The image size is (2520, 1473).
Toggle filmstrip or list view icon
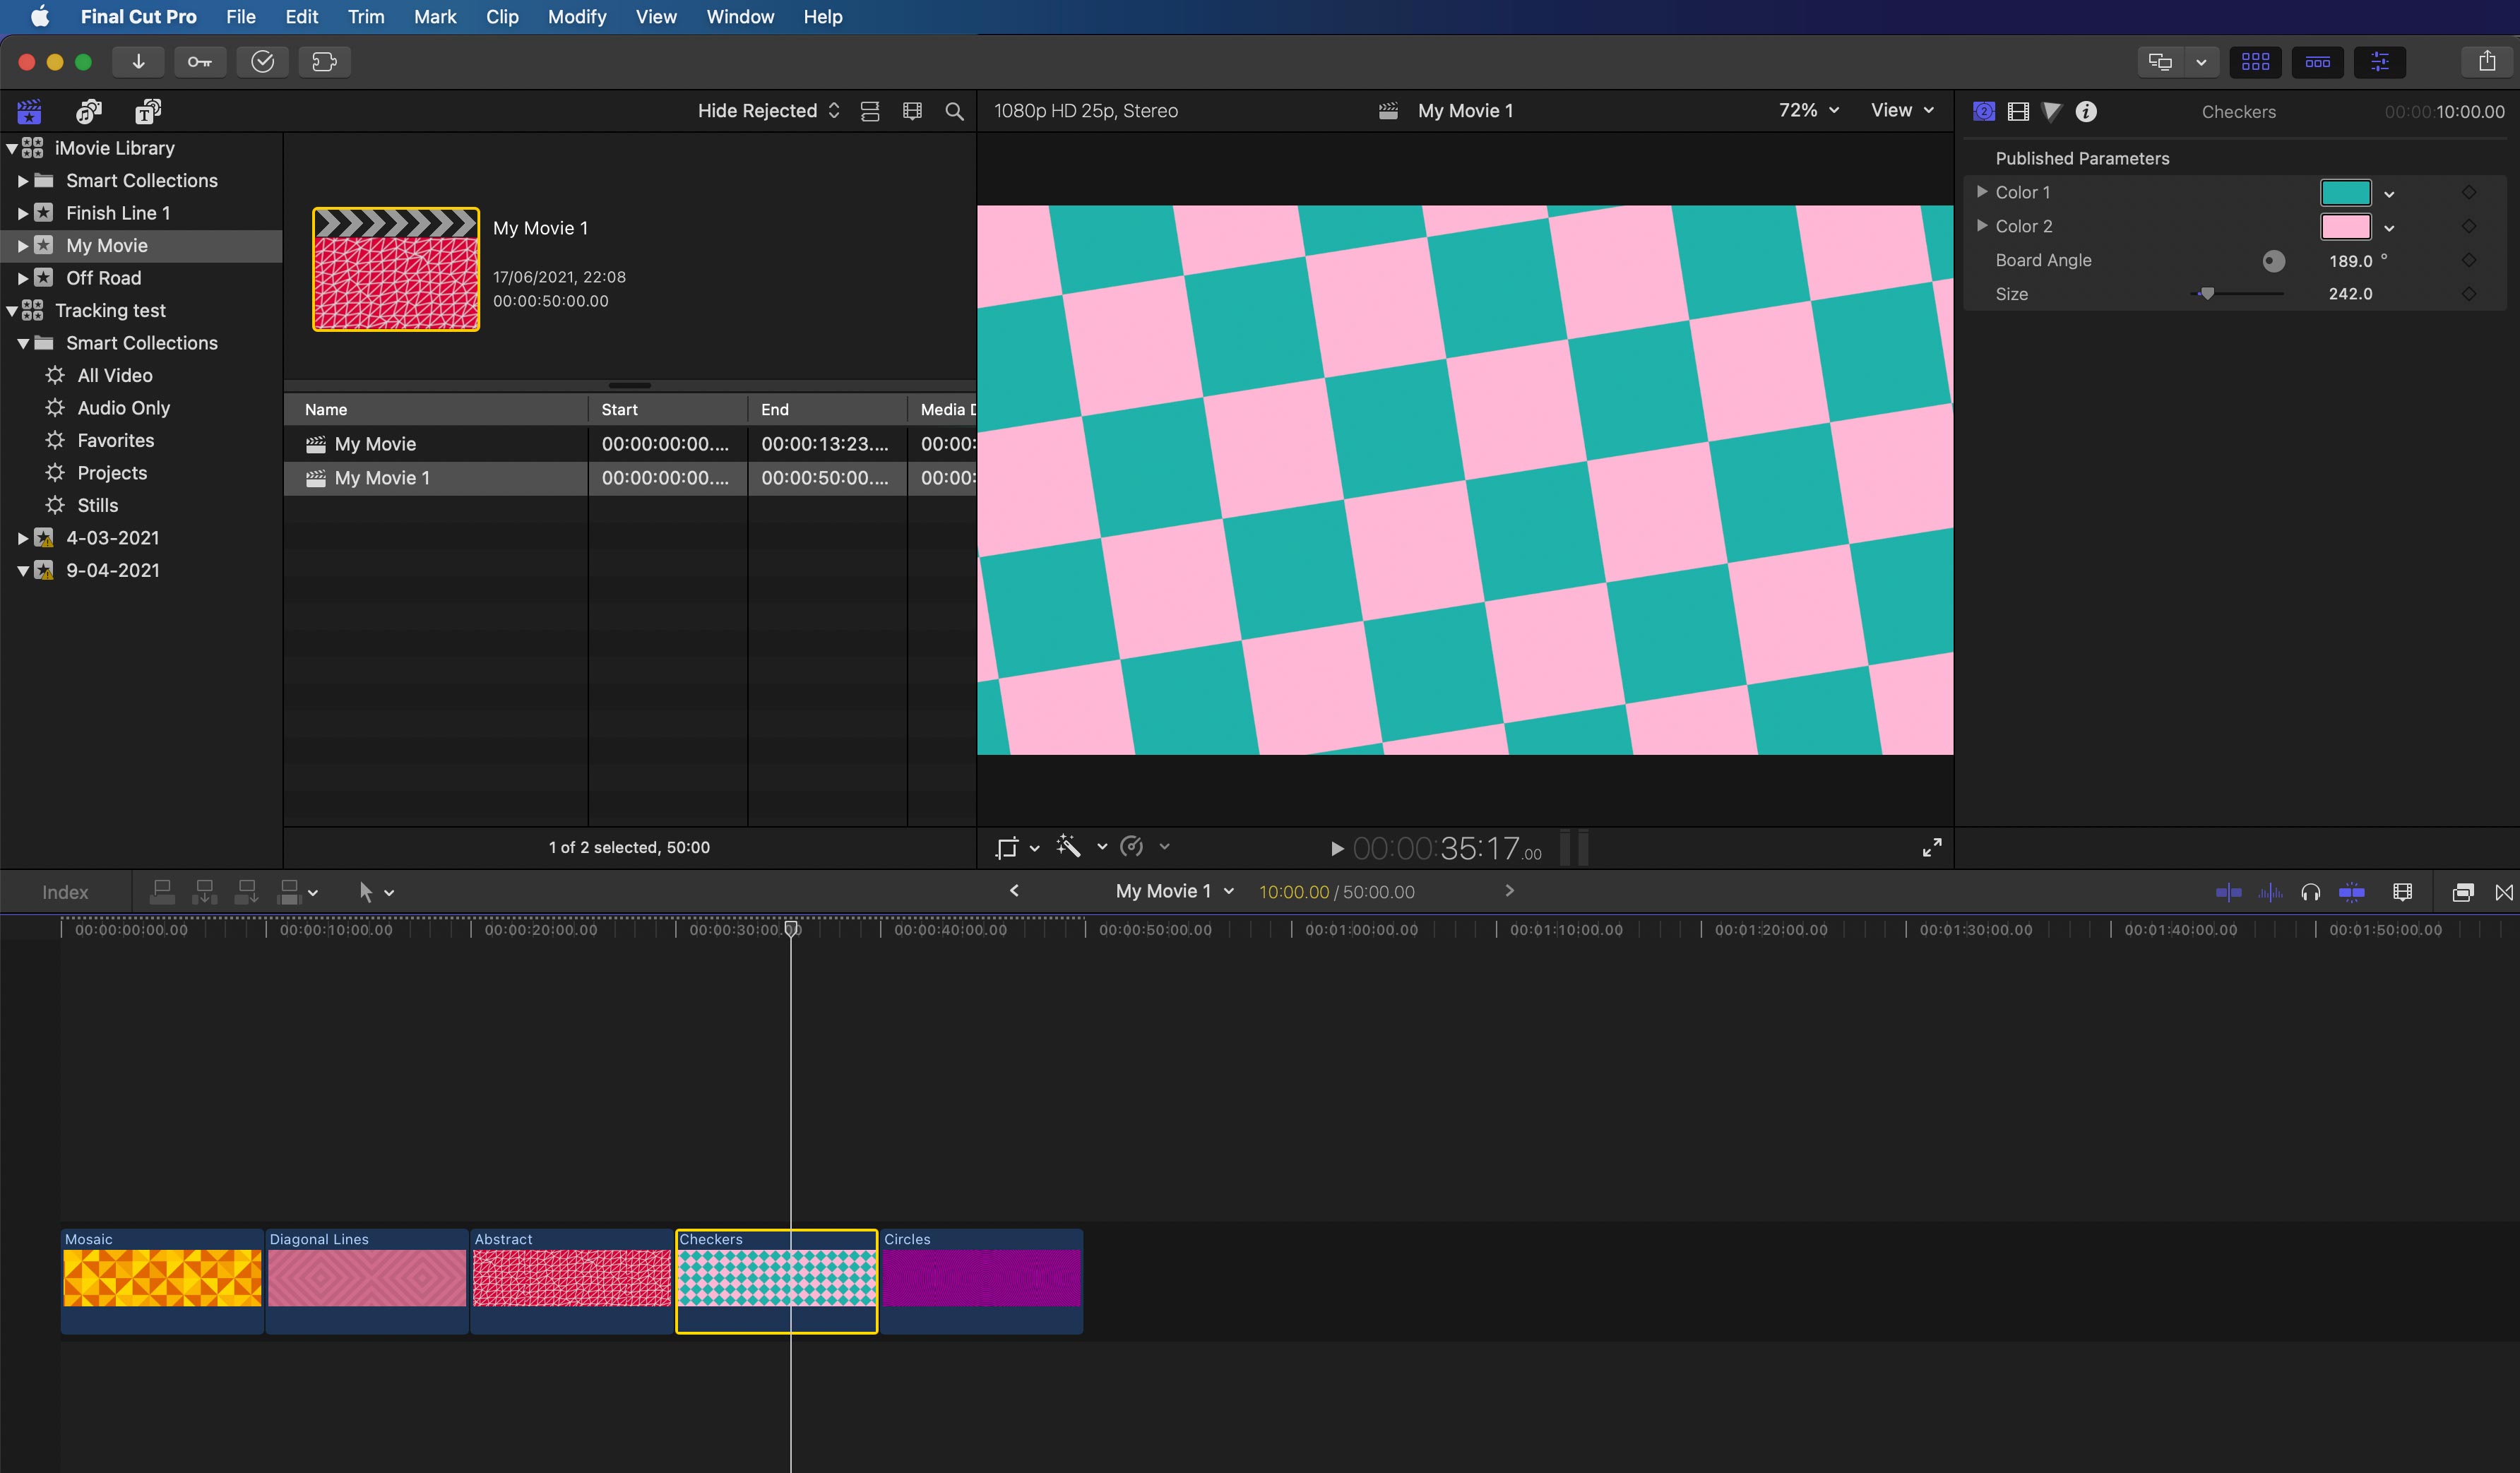[870, 111]
